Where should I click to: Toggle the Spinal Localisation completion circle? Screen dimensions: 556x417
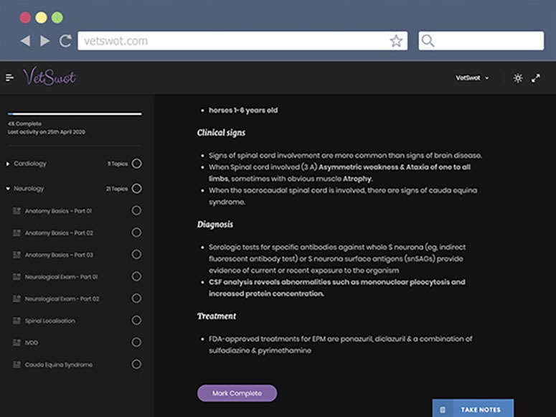pyautogui.click(x=136, y=321)
